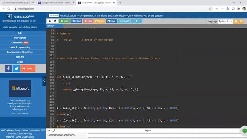Viewport: 247px width, 139px height.
Task: Run the program with the Run button
Action: (64, 21)
